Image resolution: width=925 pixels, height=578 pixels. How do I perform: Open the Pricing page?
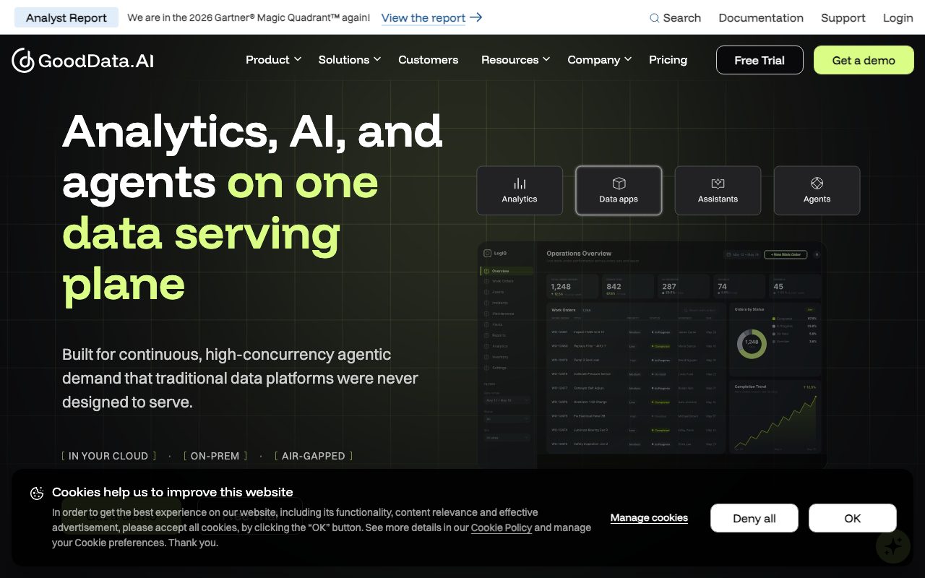tap(668, 60)
